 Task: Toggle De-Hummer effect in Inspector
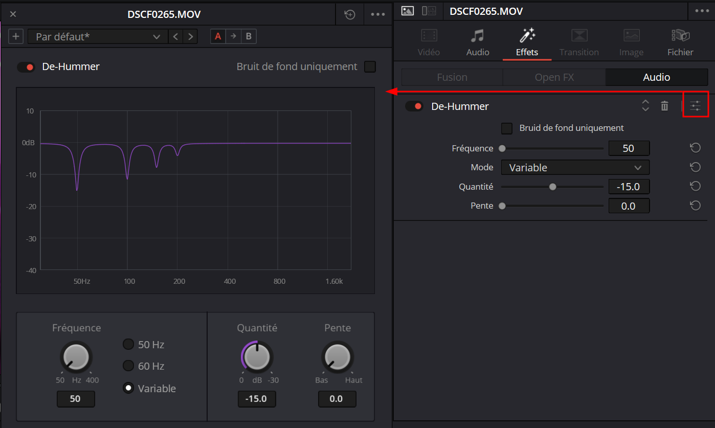point(414,106)
